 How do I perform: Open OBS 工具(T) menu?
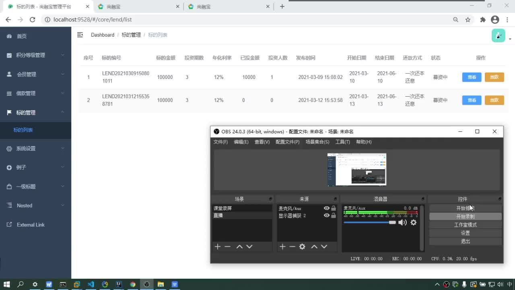(x=343, y=142)
